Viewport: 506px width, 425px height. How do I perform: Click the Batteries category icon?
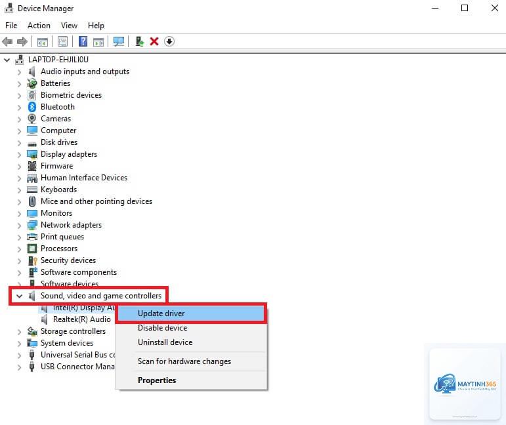coord(32,83)
